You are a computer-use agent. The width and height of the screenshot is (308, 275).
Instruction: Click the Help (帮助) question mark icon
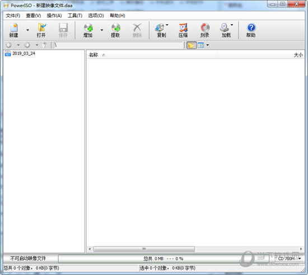(251, 27)
